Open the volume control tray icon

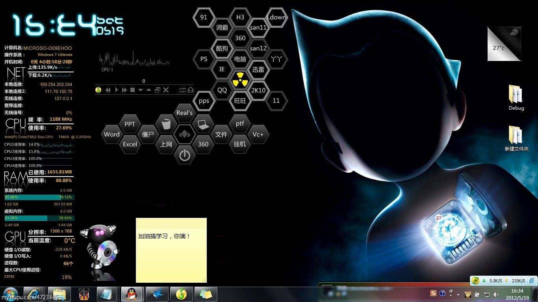coord(496,294)
